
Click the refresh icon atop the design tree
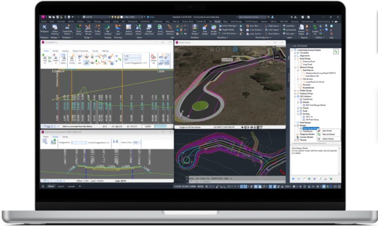coord(336,51)
